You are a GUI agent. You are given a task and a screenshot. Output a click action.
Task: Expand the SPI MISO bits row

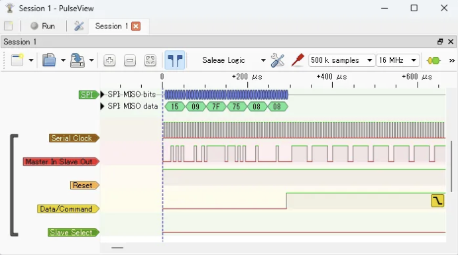click(x=102, y=95)
